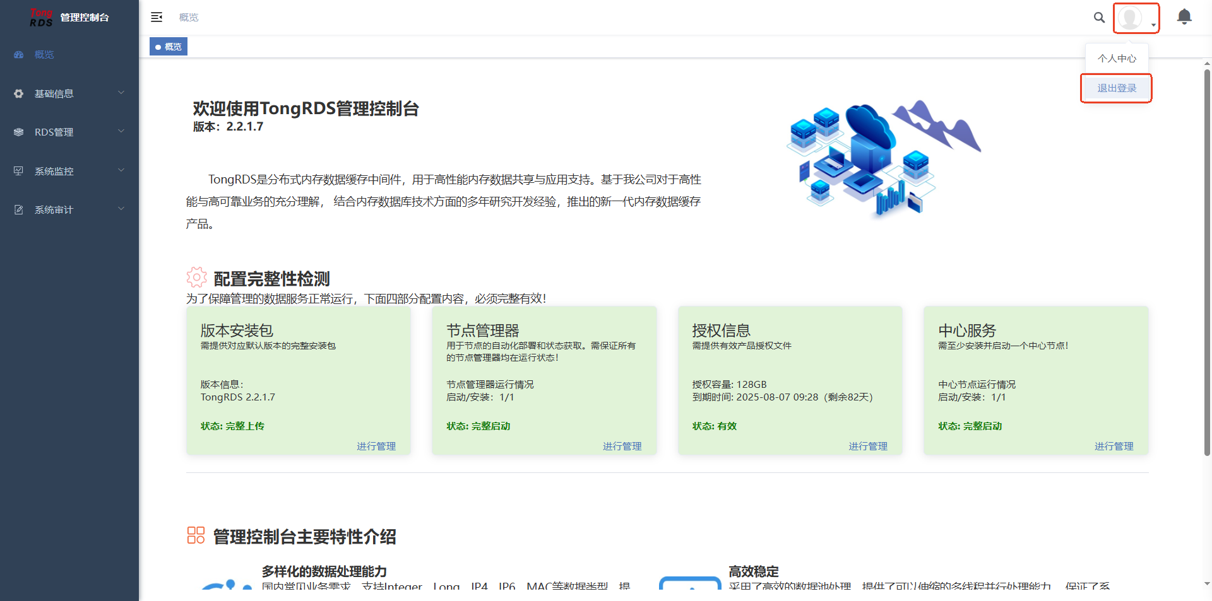Image resolution: width=1212 pixels, height=601 pixels.
Task: Click 进行管理 on the 版本安装包 card
Action: click(x=376, y=446)
